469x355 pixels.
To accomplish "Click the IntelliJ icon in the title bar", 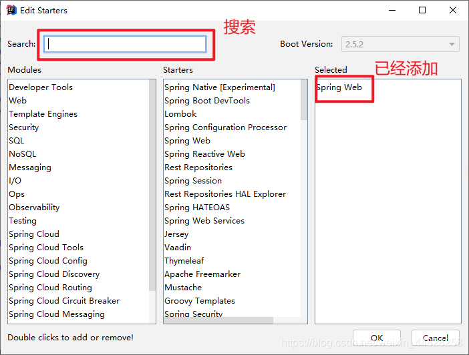I will [11, 10].
